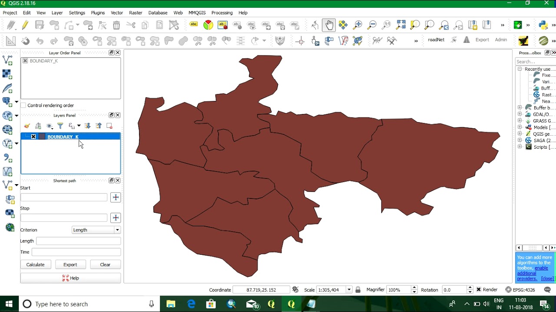This screenshot has height=312, width=556.
Task: Open the MMQGIS menu
Action: point(197,13)
